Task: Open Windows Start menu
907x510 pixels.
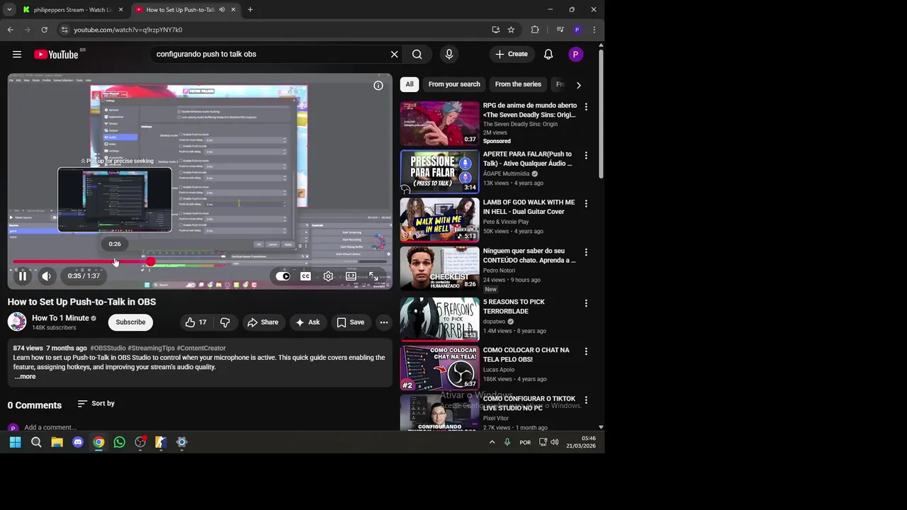Action: (16, 443)
